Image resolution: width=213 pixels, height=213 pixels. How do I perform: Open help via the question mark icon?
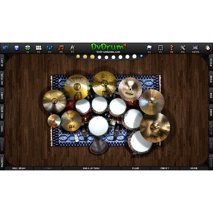tap(172, 48)
